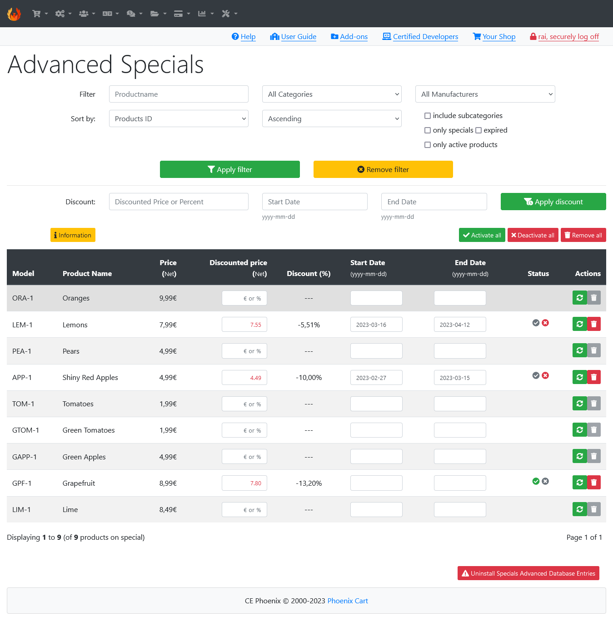
Task: Update Grapefruit special with refresh icon
Action: click(580, 482)
